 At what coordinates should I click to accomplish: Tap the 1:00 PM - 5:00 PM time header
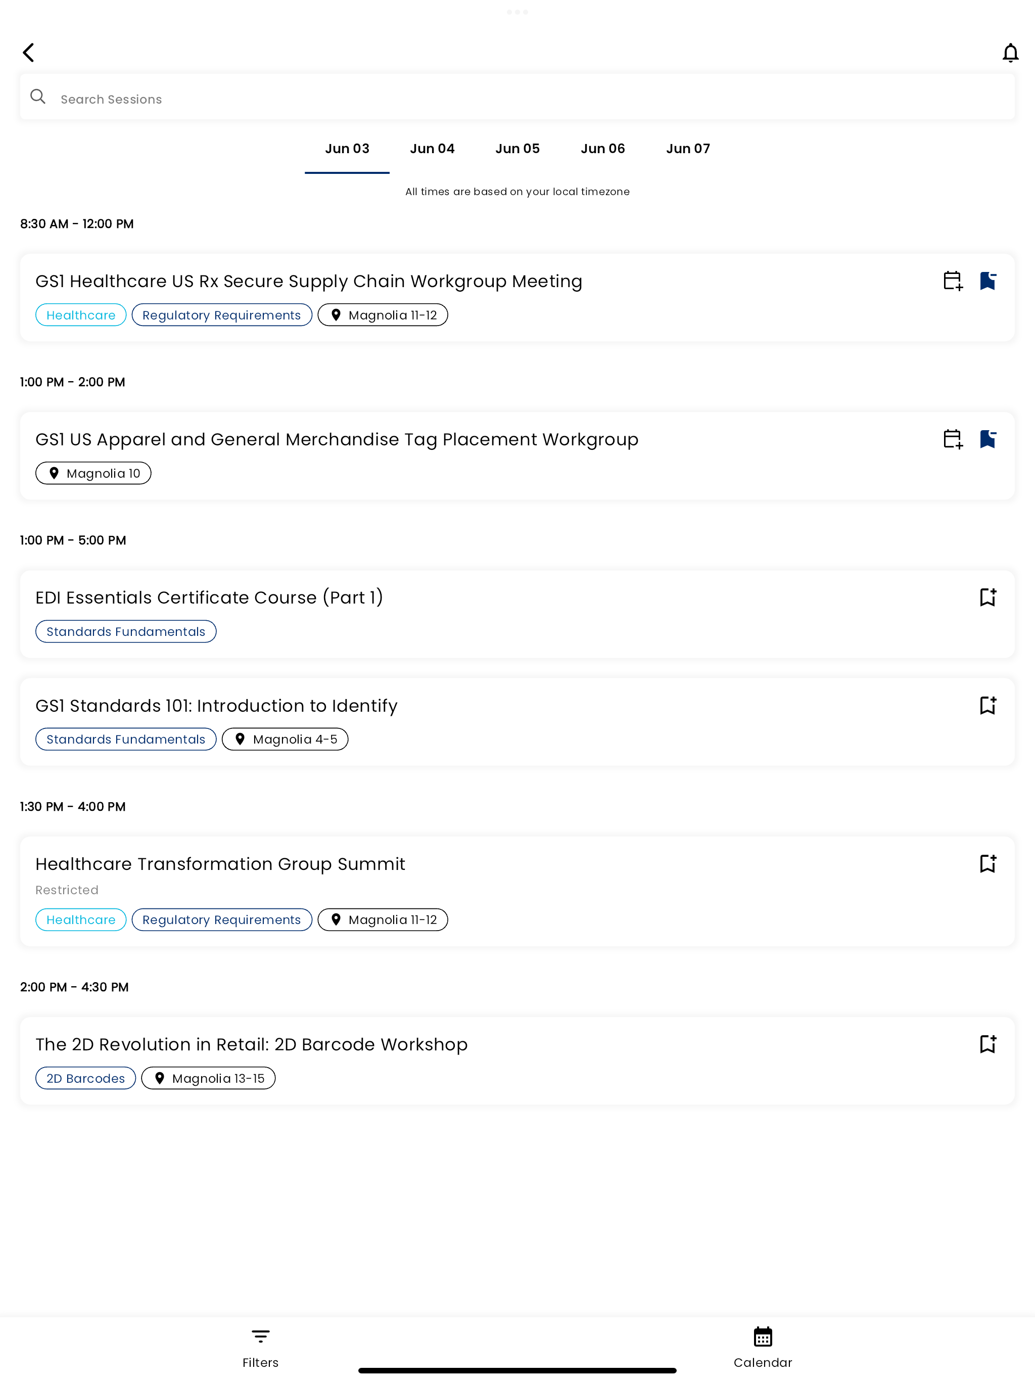(73, 541)
